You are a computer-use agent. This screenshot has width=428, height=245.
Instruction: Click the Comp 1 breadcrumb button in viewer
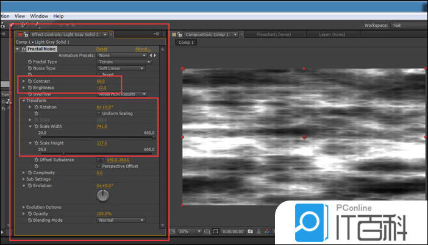tap(186, 43)
